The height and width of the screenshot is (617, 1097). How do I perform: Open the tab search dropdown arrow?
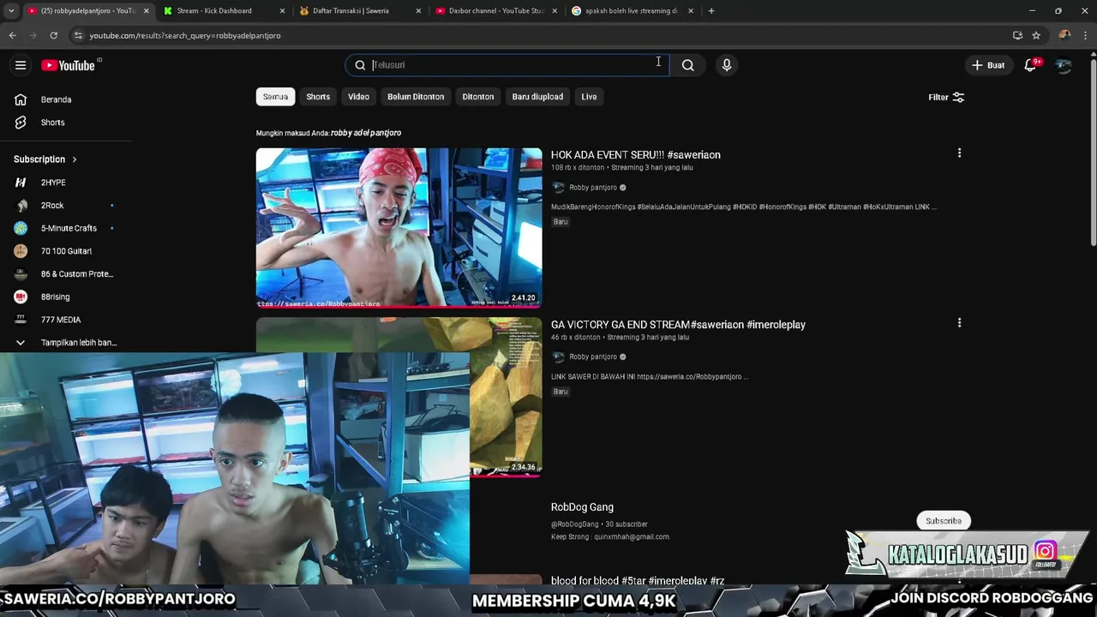[x=11, y=11]
